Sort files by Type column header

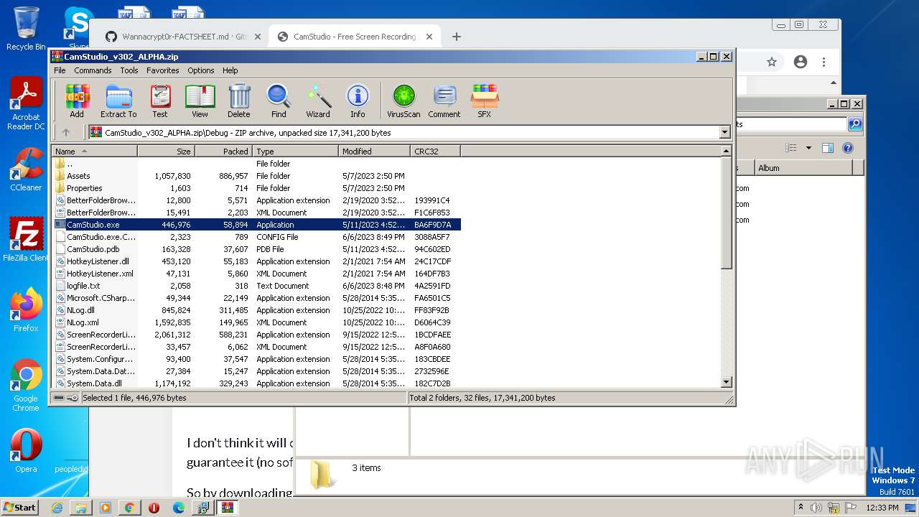295,152
